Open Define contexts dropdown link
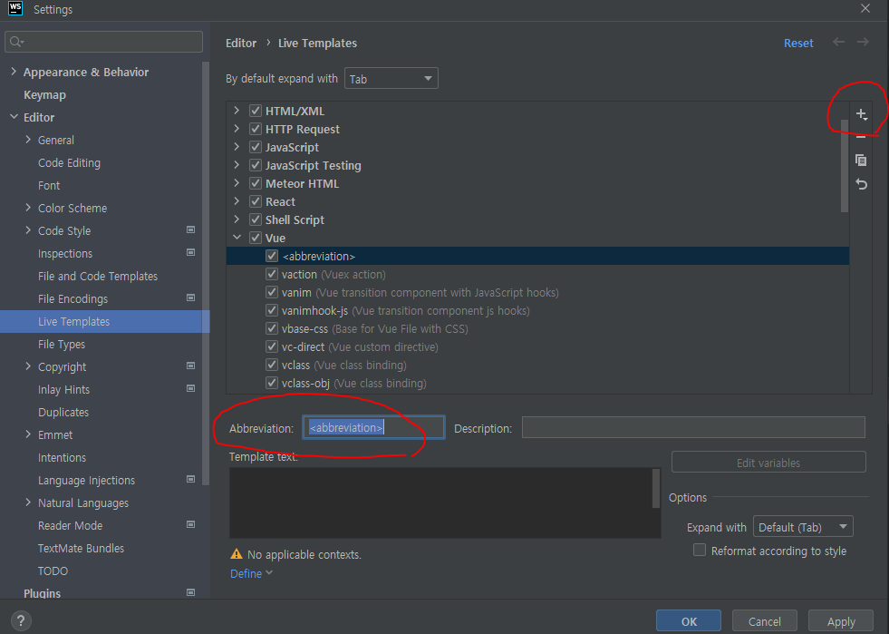The image size is (889, 634). 251,573
